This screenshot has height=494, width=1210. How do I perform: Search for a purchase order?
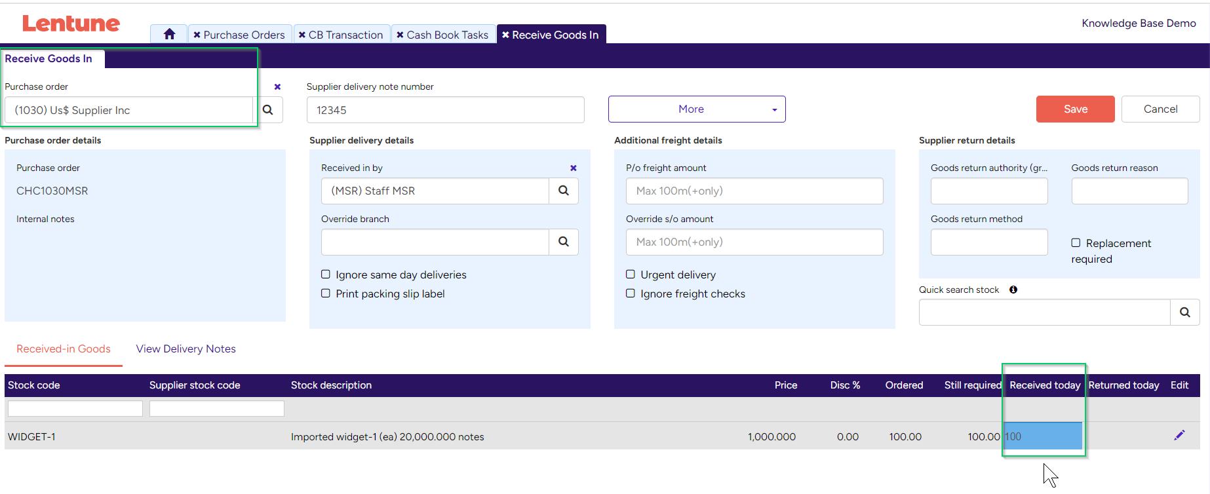tap(268, 110)
